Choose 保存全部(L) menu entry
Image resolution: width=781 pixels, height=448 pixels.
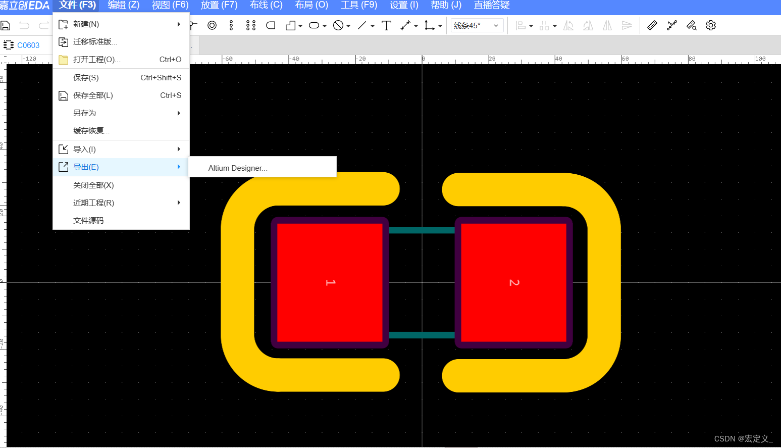click(x=121, y=95)
